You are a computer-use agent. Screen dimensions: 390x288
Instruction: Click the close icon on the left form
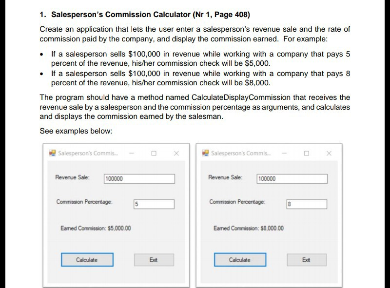pyautogui.click(x=177, y=153)
